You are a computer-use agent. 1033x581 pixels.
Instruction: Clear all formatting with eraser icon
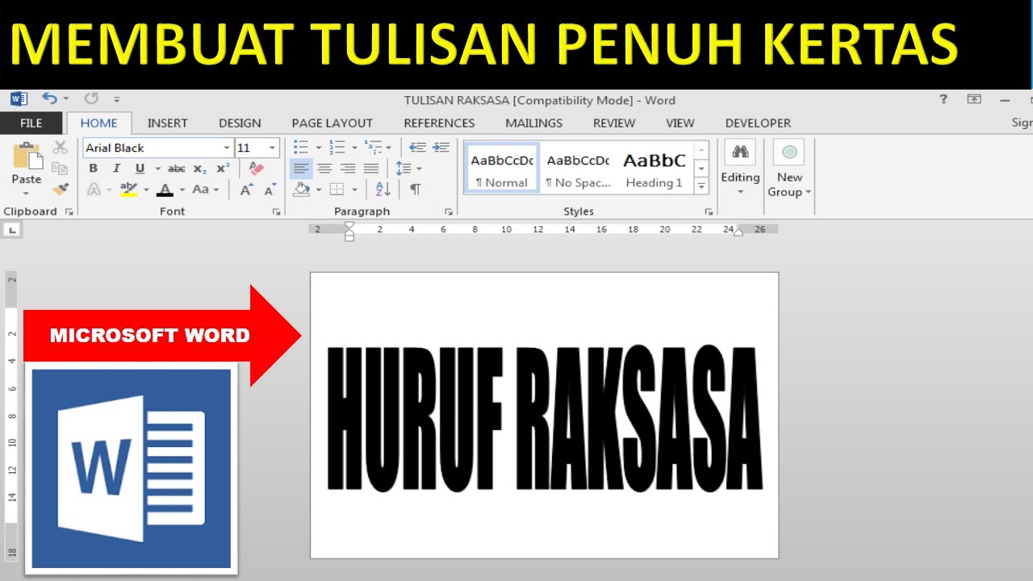(x=257, y=168)
